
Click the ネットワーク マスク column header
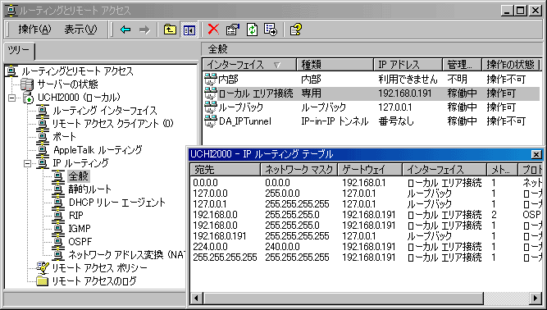(299, 170)
